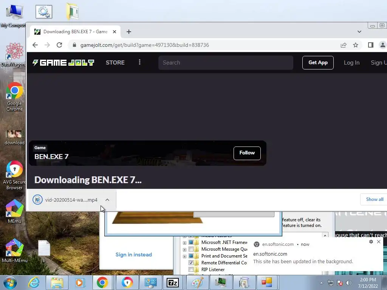
Task: Open Windows Media Player in the taskbar
Action: click(x=80, y=282)
